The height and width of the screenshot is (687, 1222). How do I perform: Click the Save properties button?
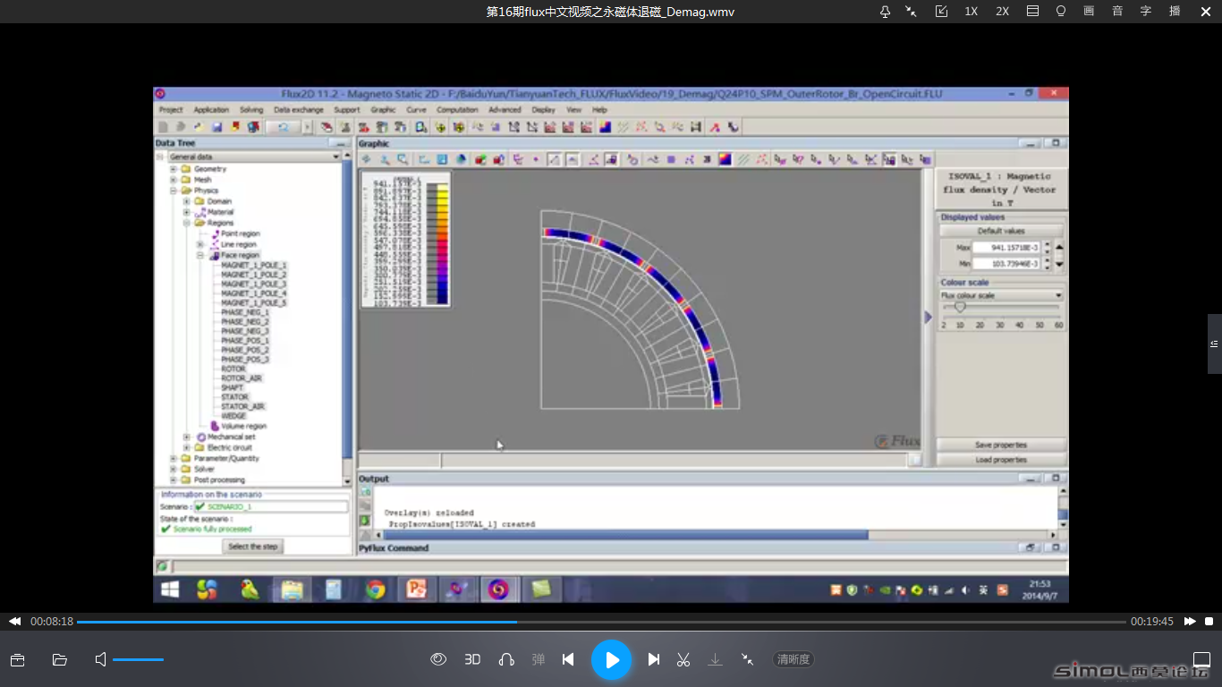(1001, 445)
